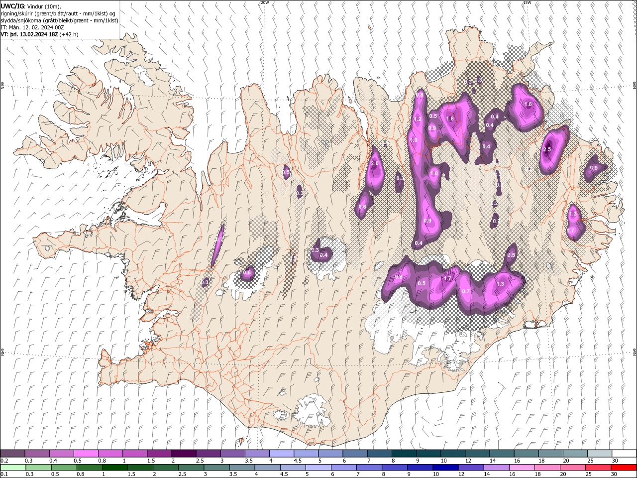Click the '2.0' snowfall value on the map

(375, 164)
